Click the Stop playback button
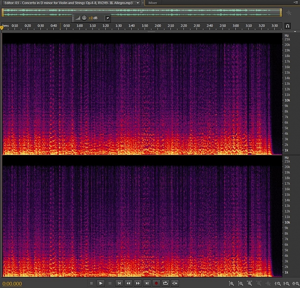Screen dimensions: 300x288 pos(91,283)
